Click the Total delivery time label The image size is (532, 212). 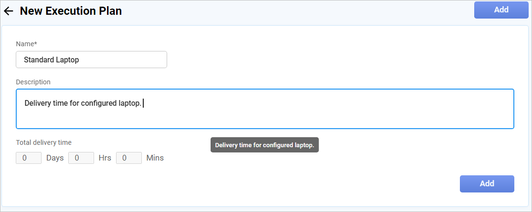[43, 142]
